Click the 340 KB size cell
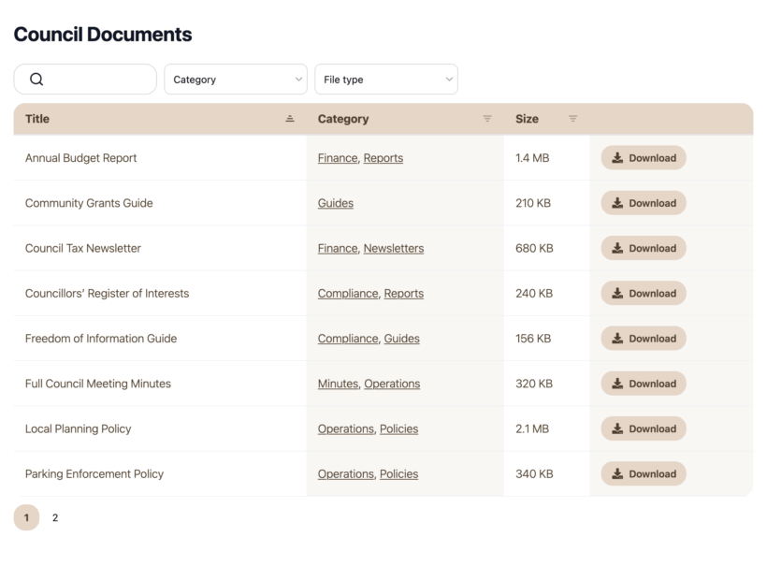Image resolution: width=767 pixels, height=566 pixels. click(534, 474)
